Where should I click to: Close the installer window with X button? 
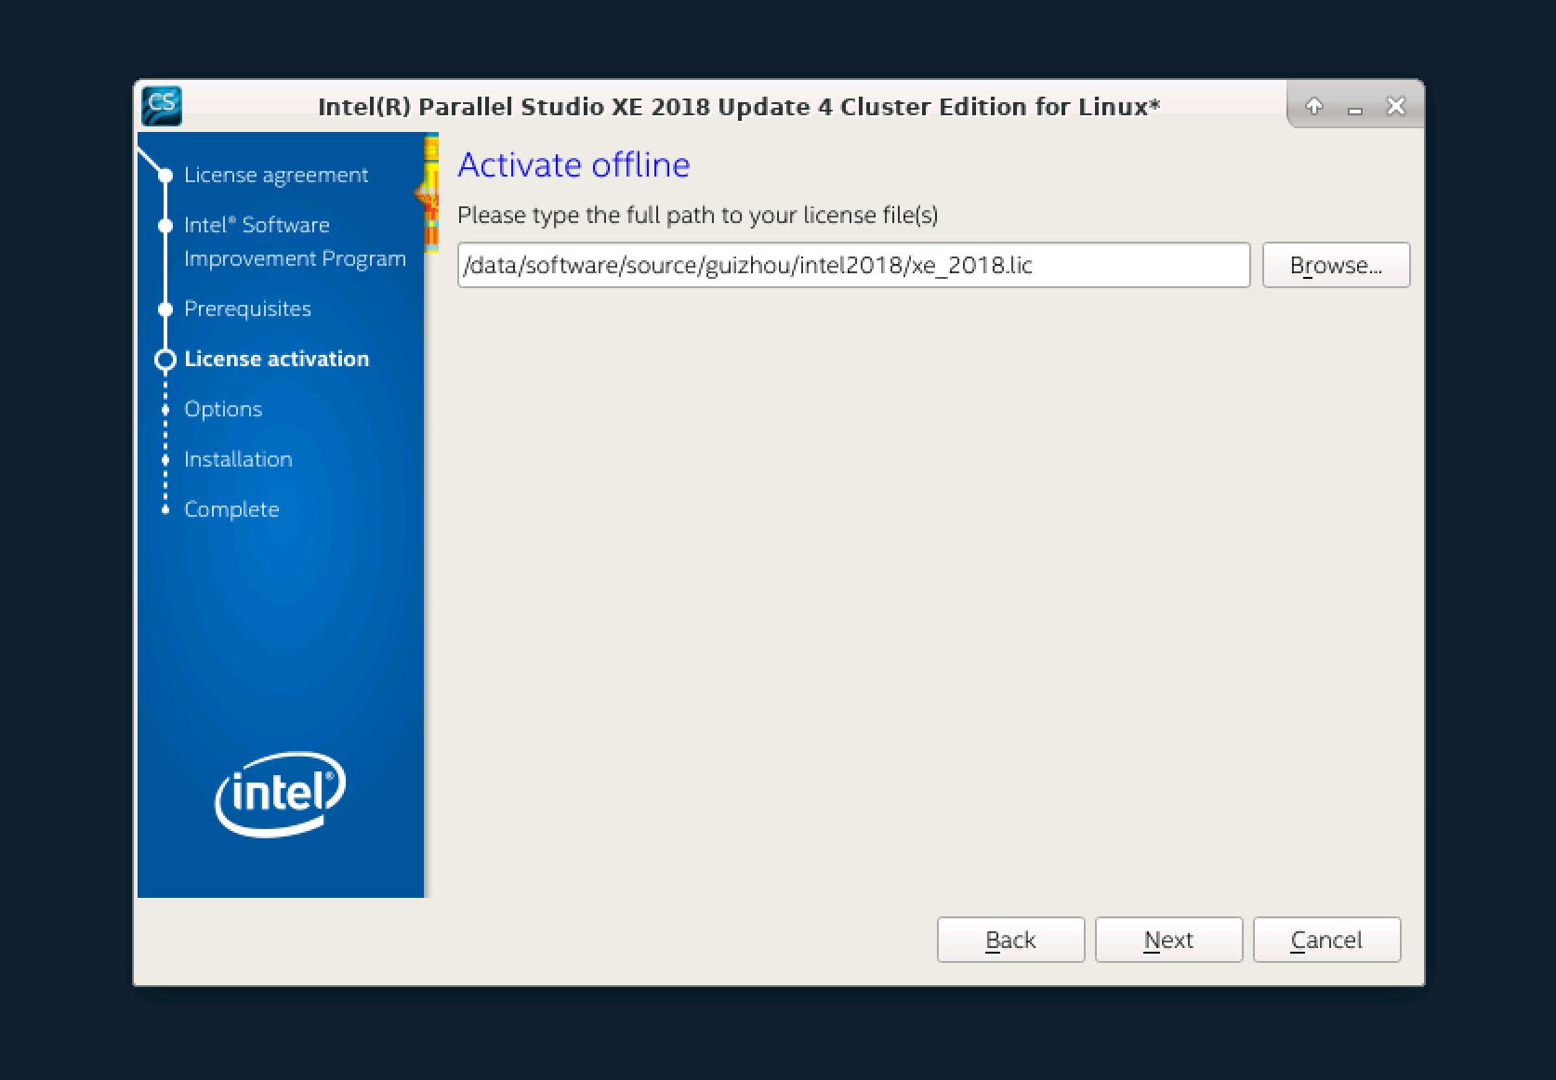click(x=1395, y=106)
